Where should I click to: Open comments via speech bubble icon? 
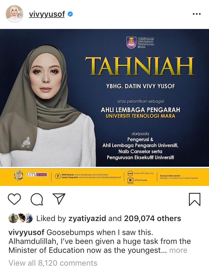point(37,199)
